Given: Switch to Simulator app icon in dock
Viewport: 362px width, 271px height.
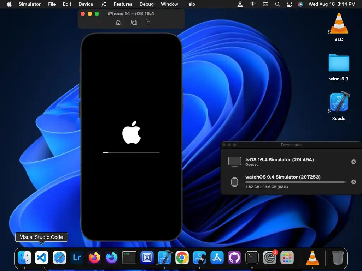Looking at the screenshot, I should pyautogui.click(x=199, y=257).
